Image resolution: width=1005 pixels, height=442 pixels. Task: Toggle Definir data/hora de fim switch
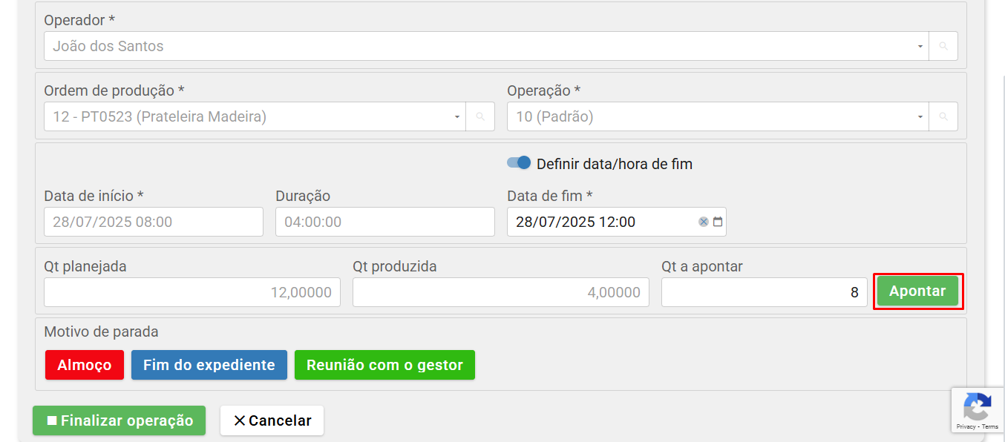pyautogui.click(x=519, y=163)
